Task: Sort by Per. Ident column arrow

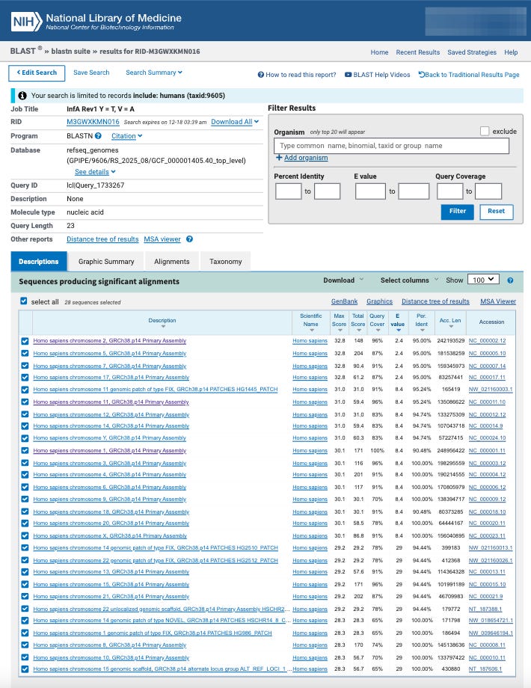Action: (x=422, y=330)
